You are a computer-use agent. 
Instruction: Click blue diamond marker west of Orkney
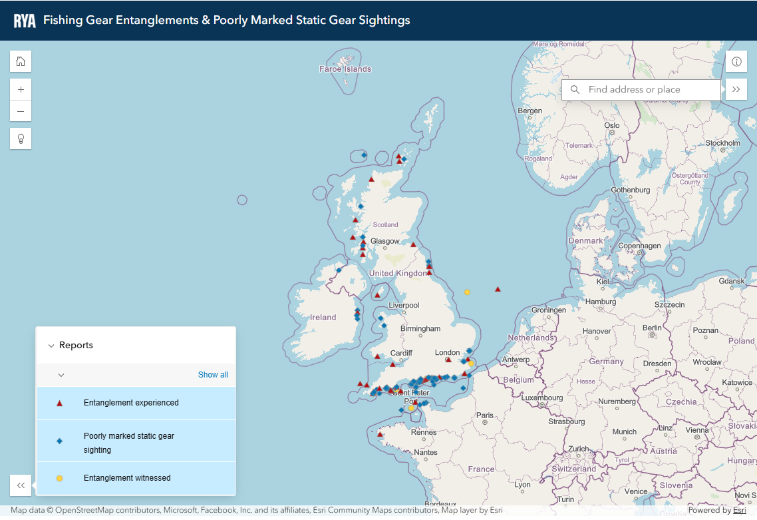tap(364, 155)
